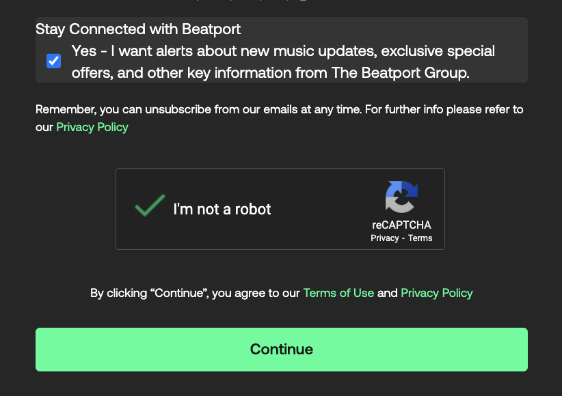Click the "reCAPTCHA" brand text
Viewport: 562px width, 396px height.
coord(401,225)
